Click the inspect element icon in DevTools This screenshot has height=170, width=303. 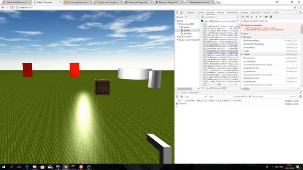pyautogui.click(x=177, y=13)
